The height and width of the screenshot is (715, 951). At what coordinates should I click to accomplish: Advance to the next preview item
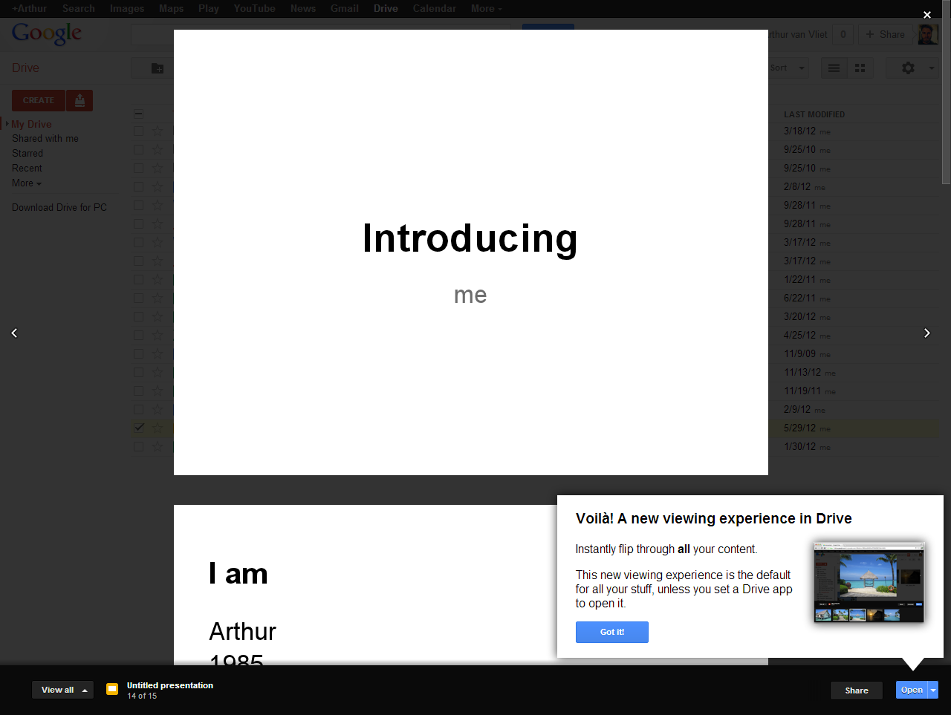click(x=927, y=333)
